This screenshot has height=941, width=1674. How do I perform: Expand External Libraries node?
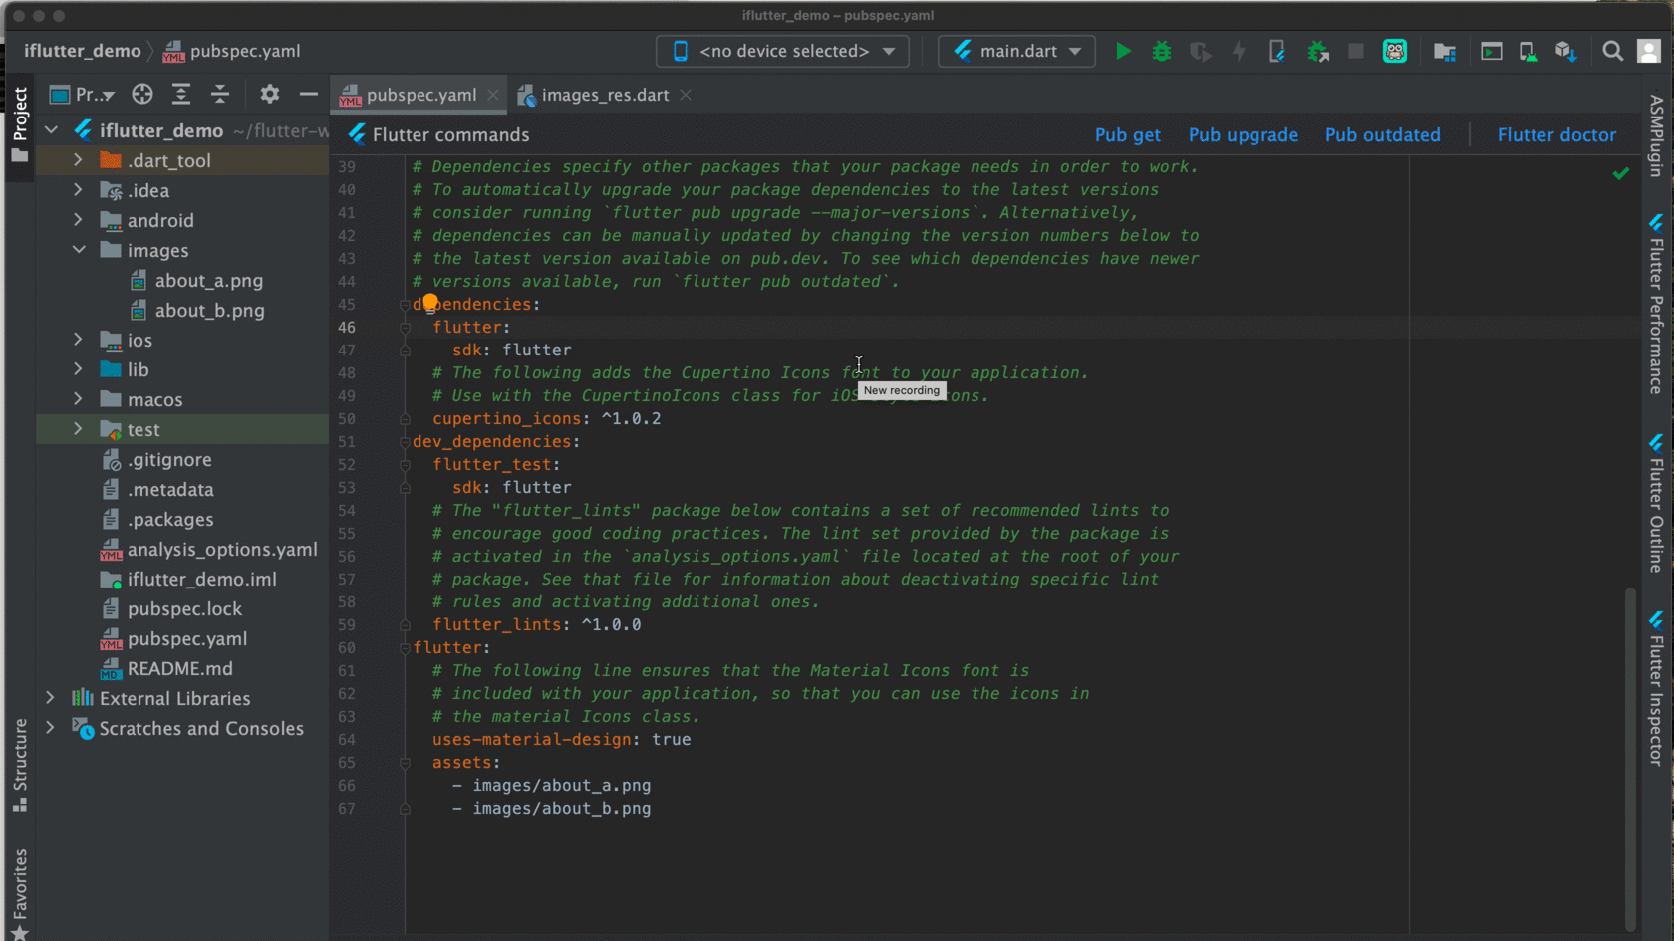pyautogui.click(x=50, y=698)
